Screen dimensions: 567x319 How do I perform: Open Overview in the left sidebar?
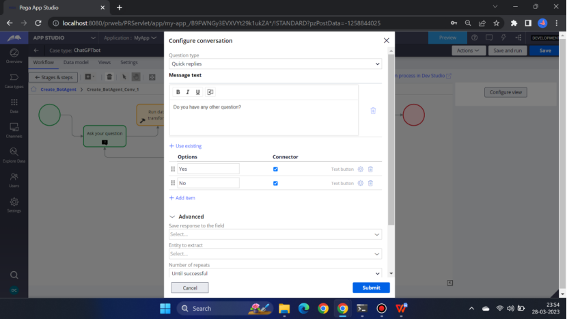tap(14, 56)
